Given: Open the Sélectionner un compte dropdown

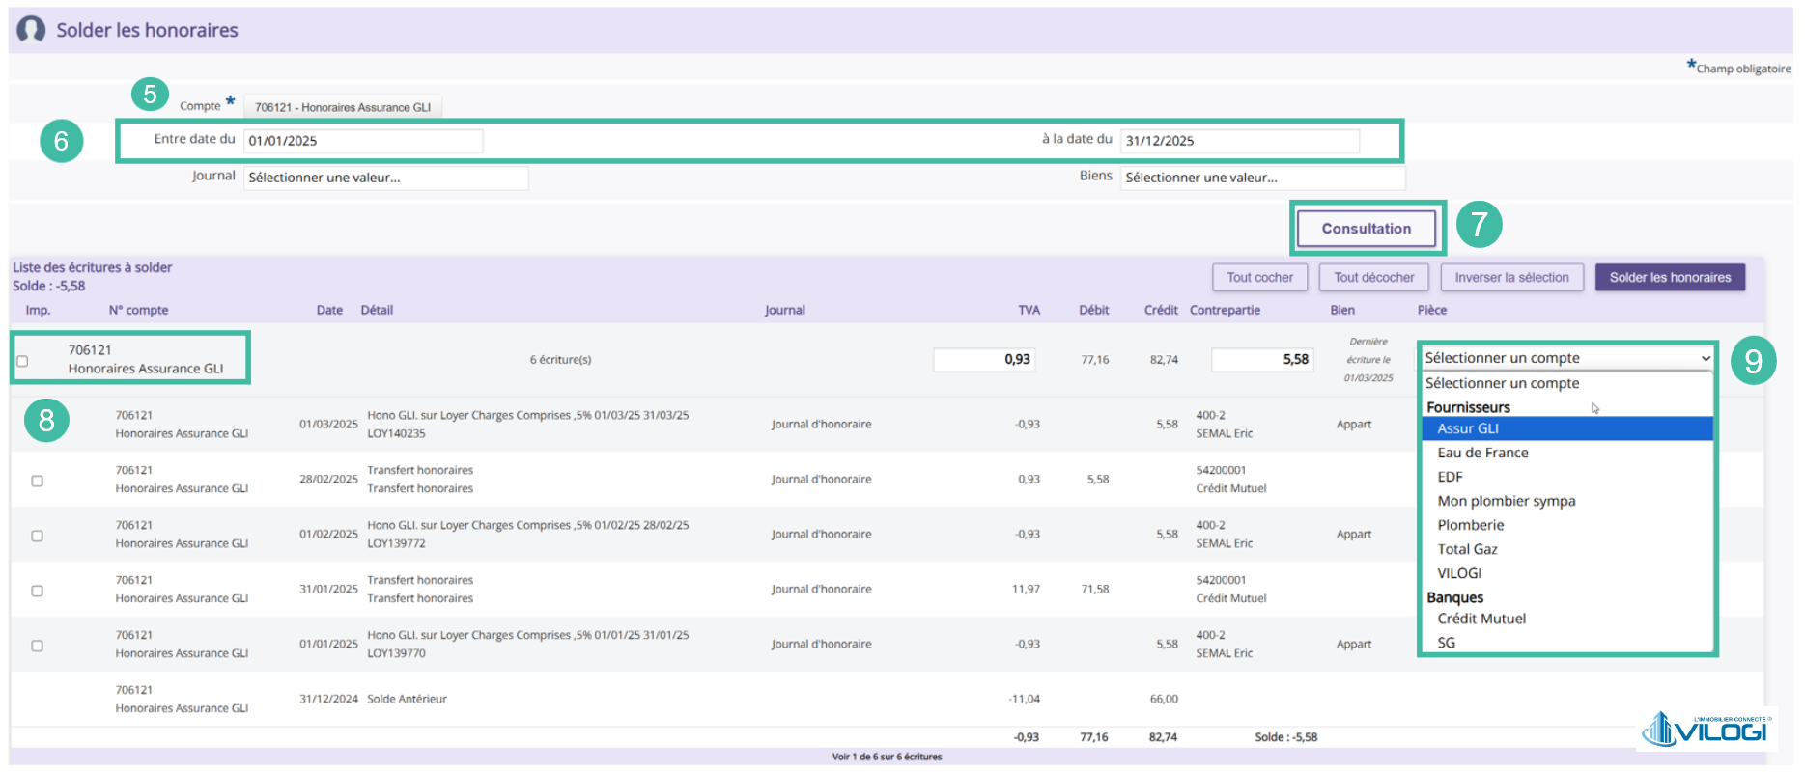Looking at the screenshot, I should 1567,358.
